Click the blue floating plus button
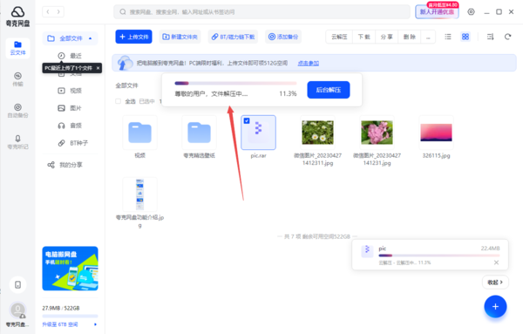 tap(495, 306)
